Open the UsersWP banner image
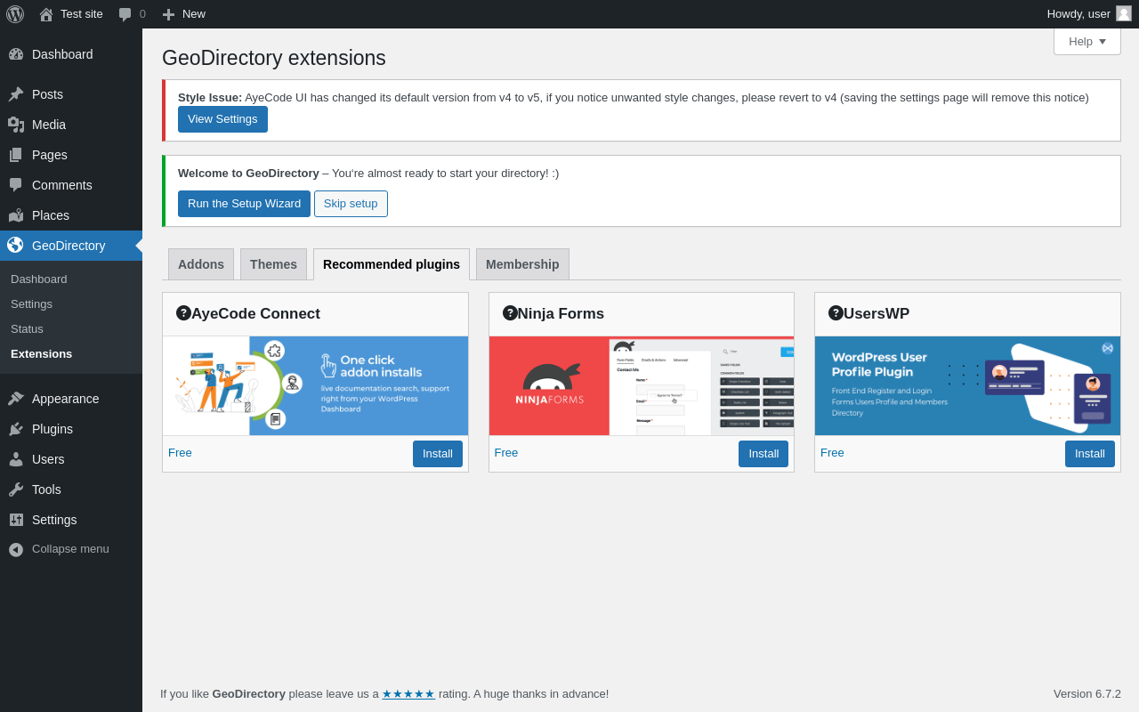 coord(967,385)
